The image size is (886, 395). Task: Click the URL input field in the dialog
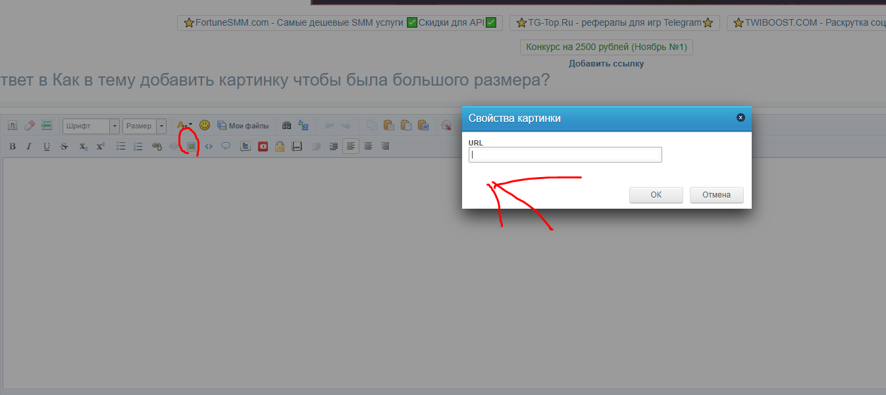[x=565, y=155]
